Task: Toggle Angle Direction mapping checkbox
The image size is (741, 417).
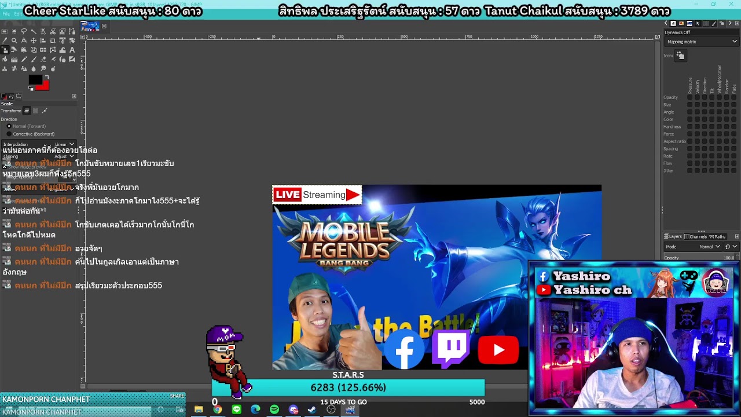Action: [705, 112]
